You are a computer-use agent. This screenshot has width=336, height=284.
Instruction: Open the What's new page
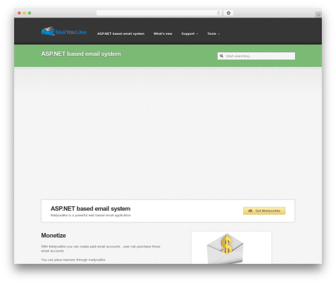pyautogui.click(x=163, y=34)
